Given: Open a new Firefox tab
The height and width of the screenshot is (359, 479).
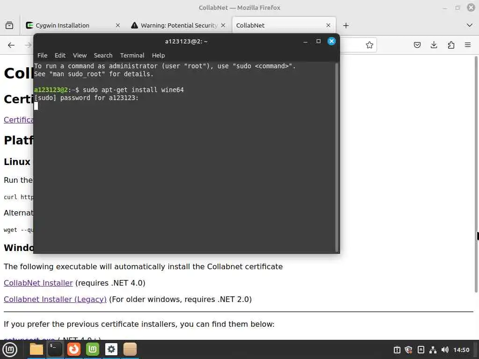Looking at the screenshot, I should pyautogui.click(x=346, y=25).
